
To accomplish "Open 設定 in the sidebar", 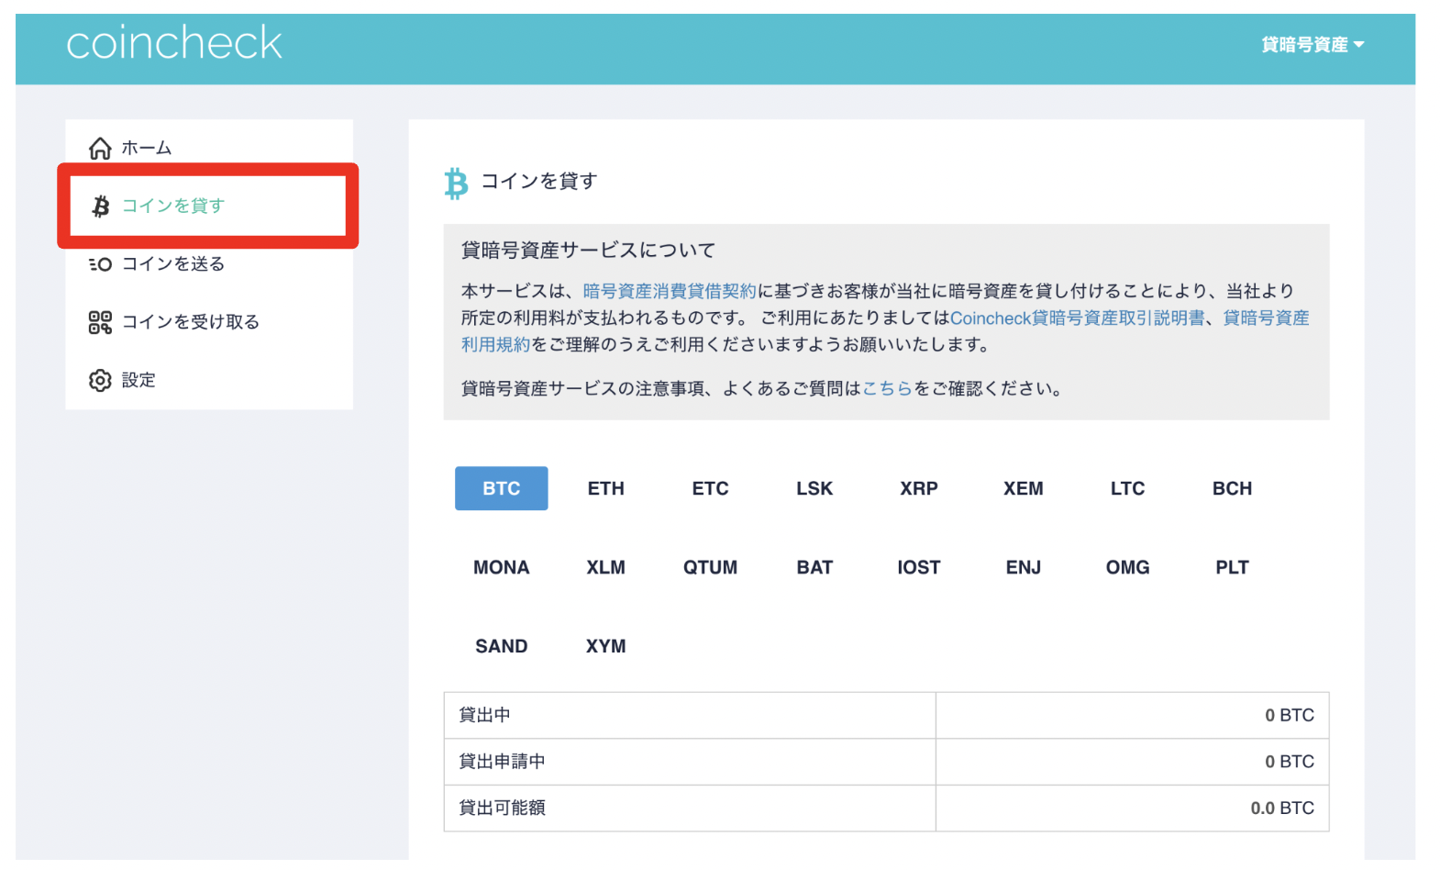I will tap(138, 380).
